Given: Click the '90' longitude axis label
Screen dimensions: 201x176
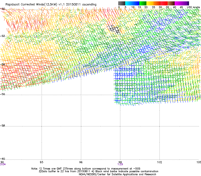Looking at the screenshot, I should click(x=2, y=162).
